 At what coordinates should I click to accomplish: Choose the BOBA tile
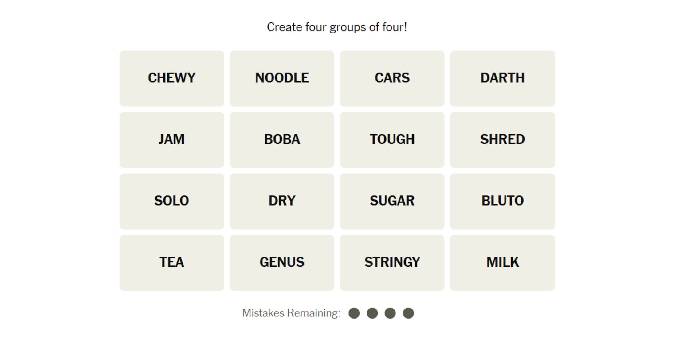tap(282, 140)
